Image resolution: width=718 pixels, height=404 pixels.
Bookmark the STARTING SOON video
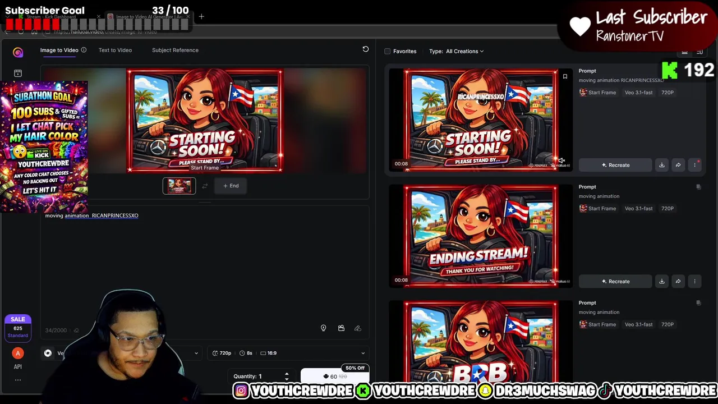pyautogui.click(x=565, y=76)
